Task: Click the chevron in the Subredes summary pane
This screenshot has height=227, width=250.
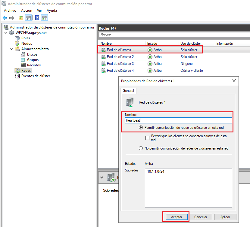Action: click(x=102, y=177)
